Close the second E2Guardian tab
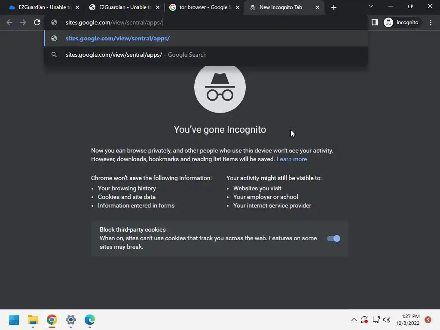This screenshot has height=330, width=440. [x=158, y=8]
